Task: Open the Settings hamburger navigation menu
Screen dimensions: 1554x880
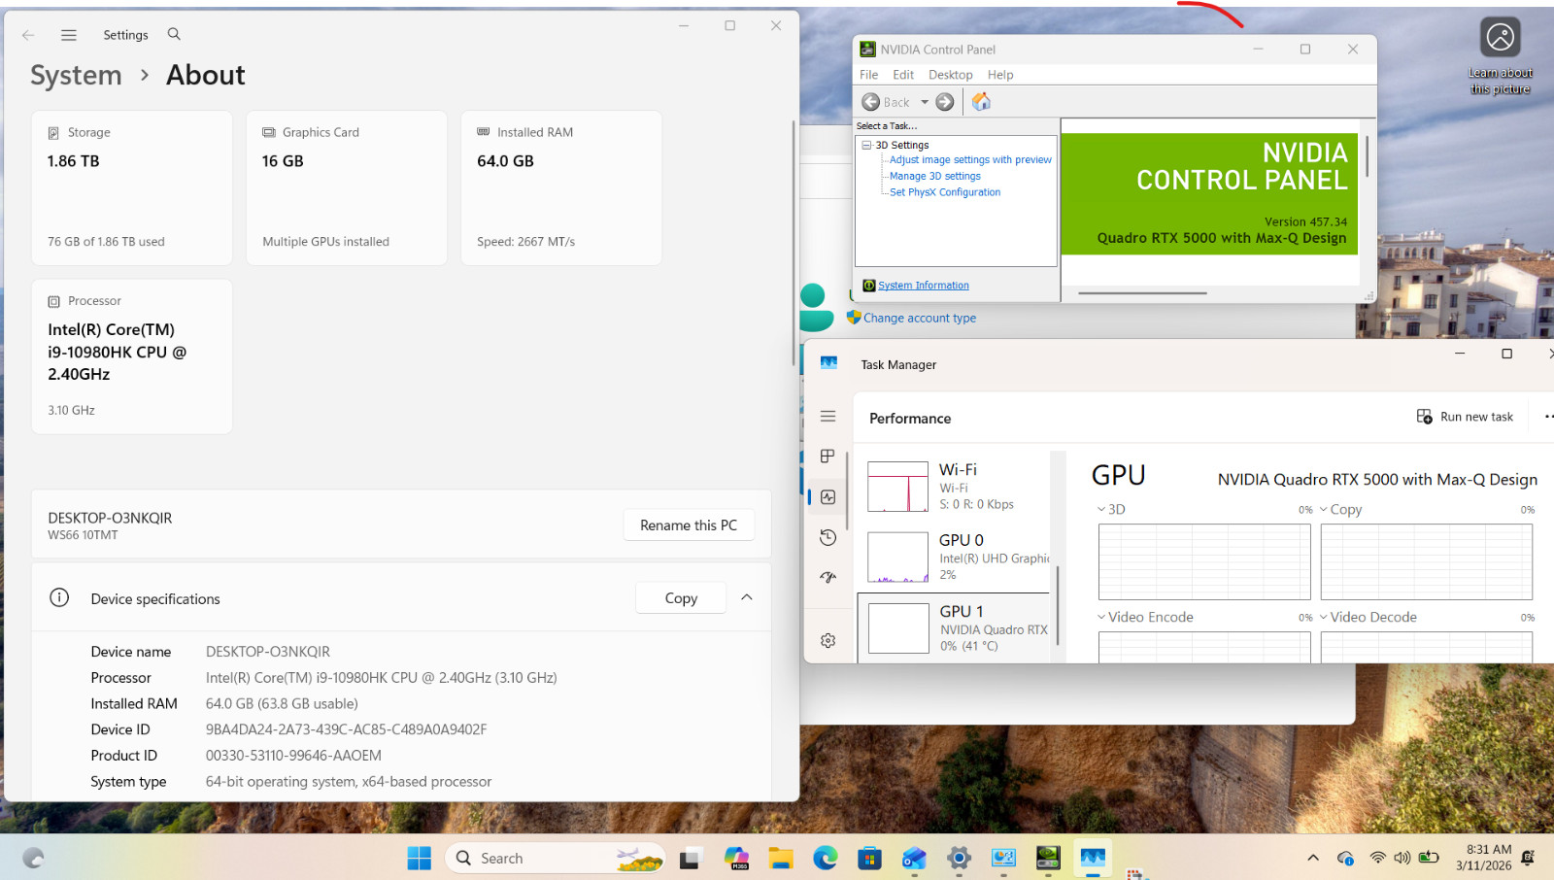Action: click(x=69, y=35)
